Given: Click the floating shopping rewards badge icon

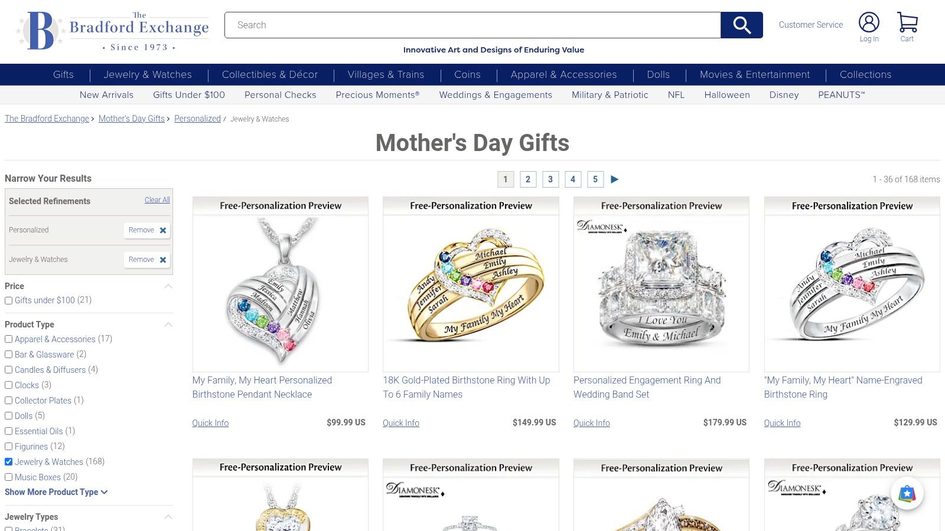Looking at the screenshot, I should point(907,493).
